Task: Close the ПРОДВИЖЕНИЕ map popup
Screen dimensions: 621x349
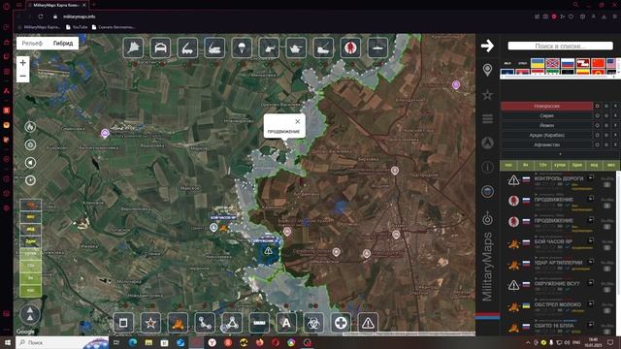Action: [x=298, y=121]
